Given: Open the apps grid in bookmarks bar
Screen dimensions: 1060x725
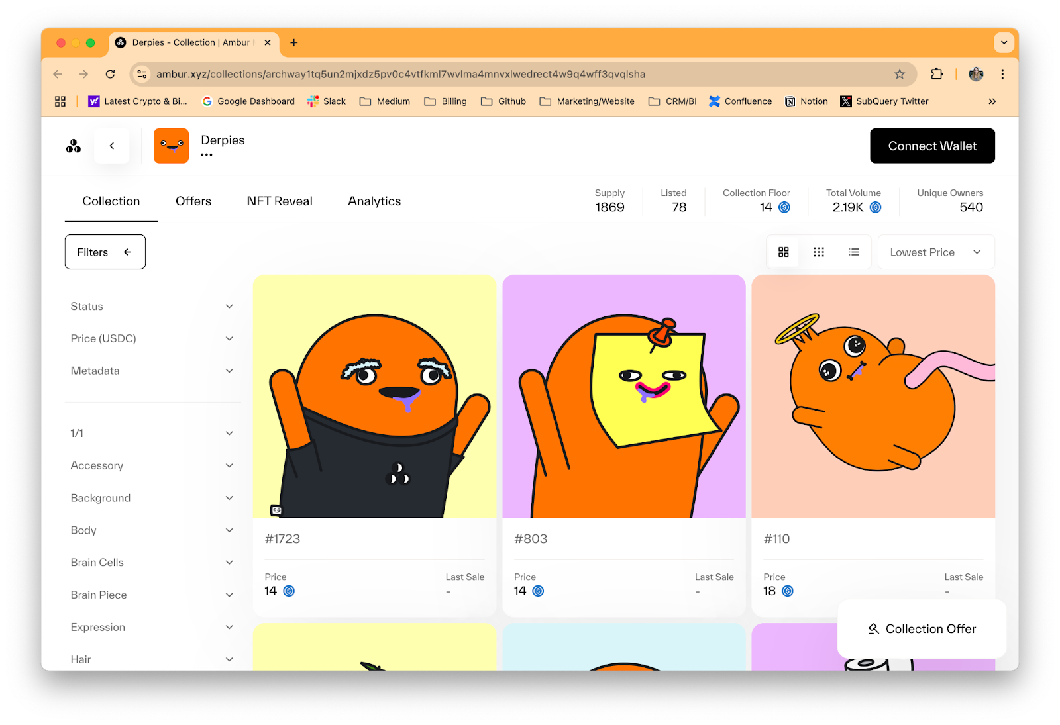Looking at the screenshot, I should 60,101.
